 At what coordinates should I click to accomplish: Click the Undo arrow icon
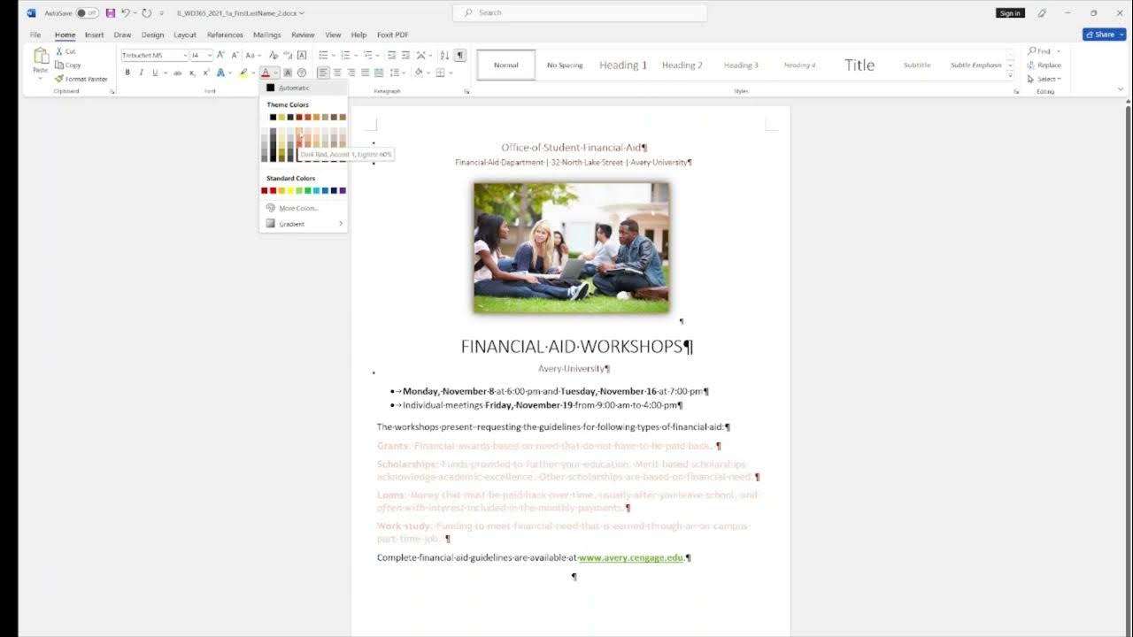[x=126, y=12]
